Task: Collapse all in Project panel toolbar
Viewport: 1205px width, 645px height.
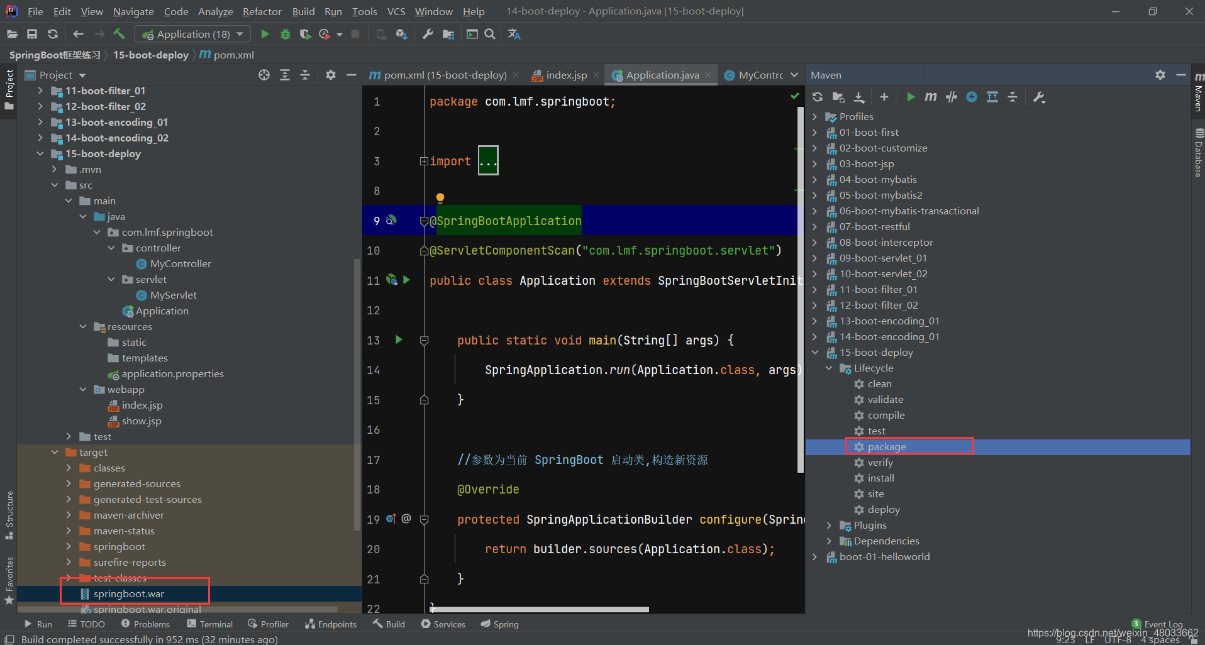Action: coord(305,75)
